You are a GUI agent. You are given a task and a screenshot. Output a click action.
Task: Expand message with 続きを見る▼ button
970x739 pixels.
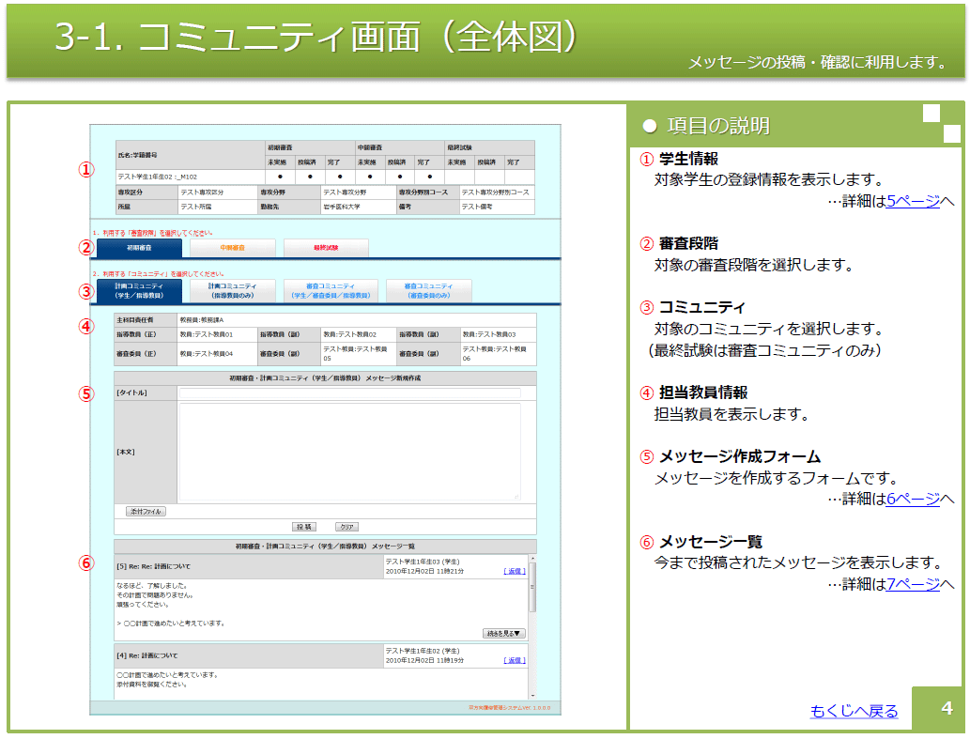pos(503,634)
